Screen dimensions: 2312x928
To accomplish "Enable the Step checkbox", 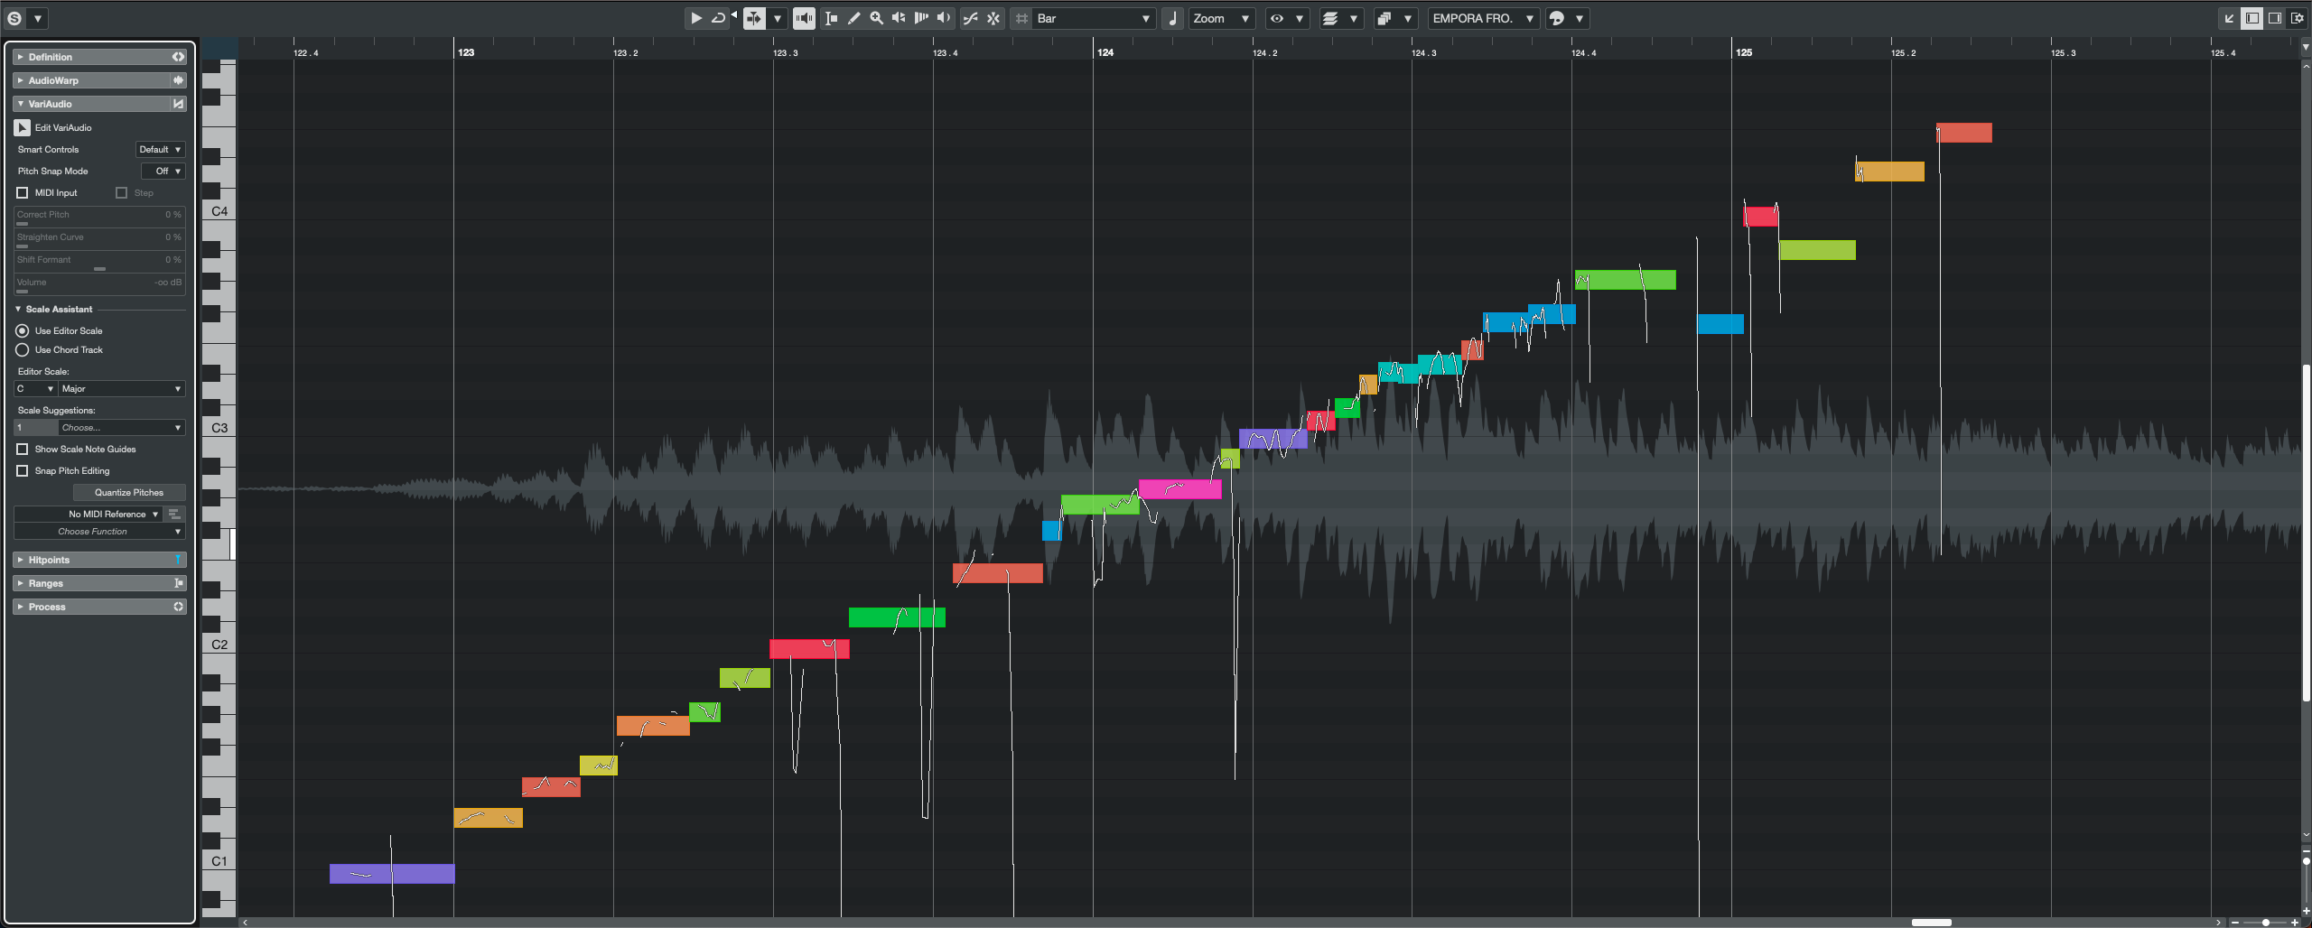I will click(x=122, y=193).
